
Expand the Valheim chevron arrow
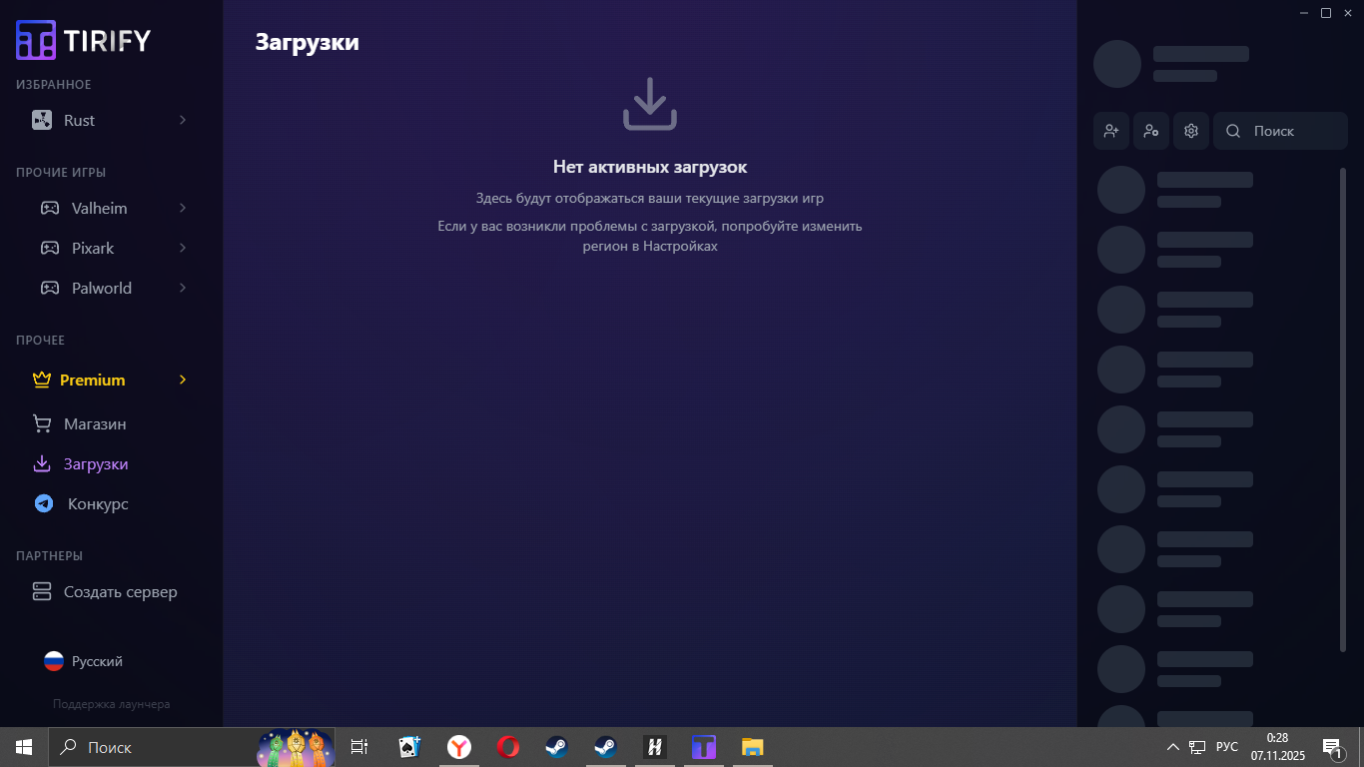coord(183,209)
